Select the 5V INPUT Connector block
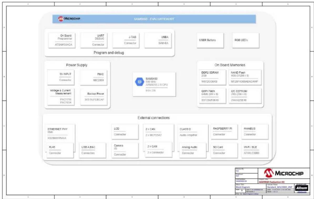Viewport: 314px width, 199px height. pyautogui.click(x=61, y=77)
